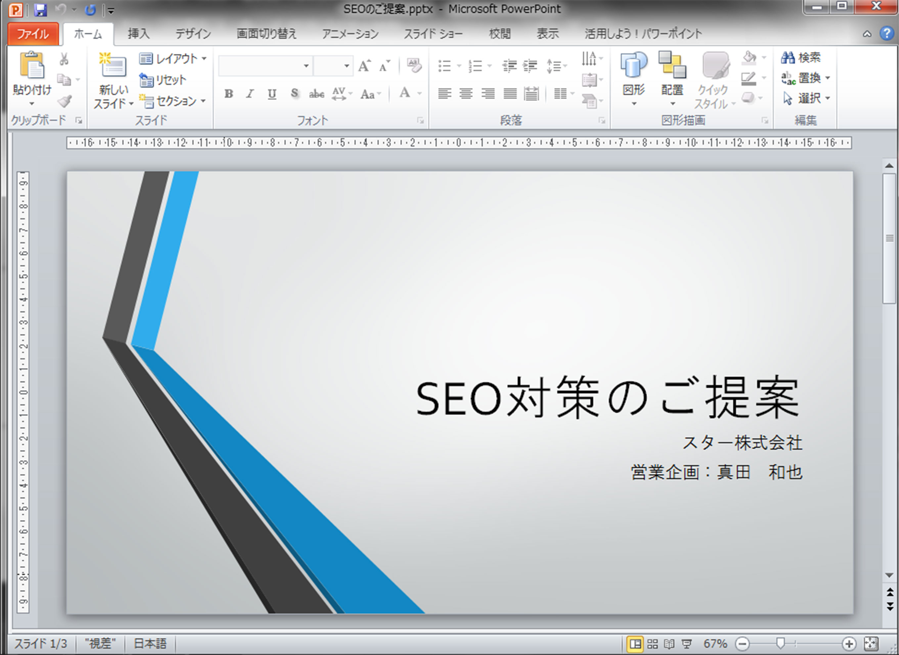Open the Shapes (図形) gallery
Image resolution: width=899 pixels, height=655 pixels.
pyautogui.click(x=634, y=78)
